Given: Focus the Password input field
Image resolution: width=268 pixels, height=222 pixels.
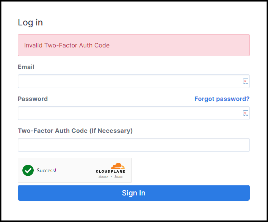Looking at the screenshot, I should click(129, 113).
